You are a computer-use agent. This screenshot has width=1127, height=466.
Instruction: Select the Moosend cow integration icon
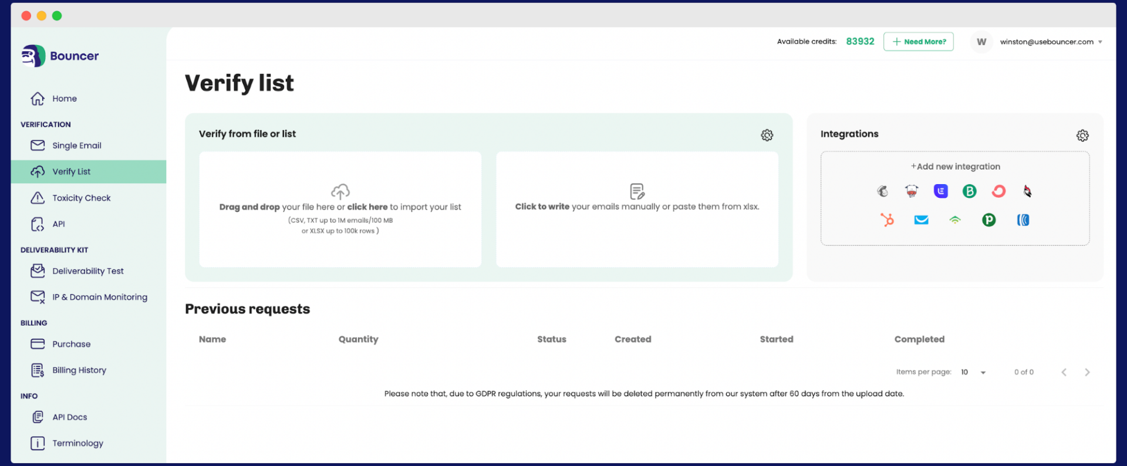click(912, 191)
